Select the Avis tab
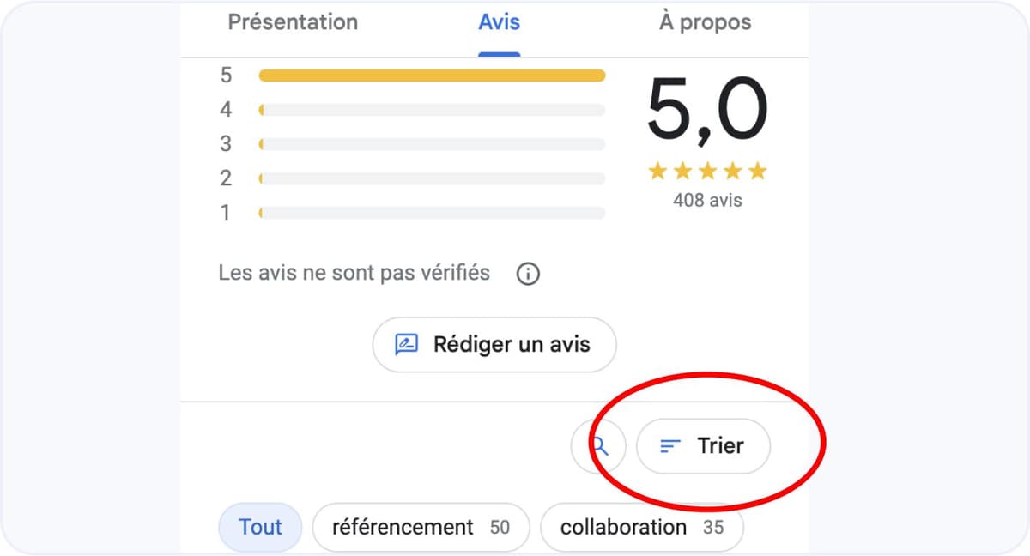Viewport: 1030px width, 556px height. pos(499,22)
